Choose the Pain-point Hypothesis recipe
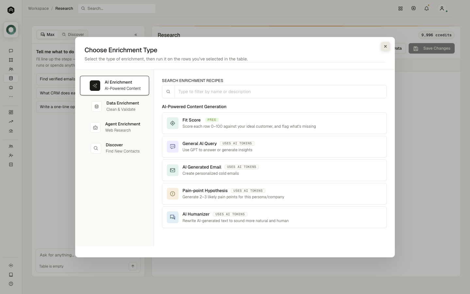 274,194
